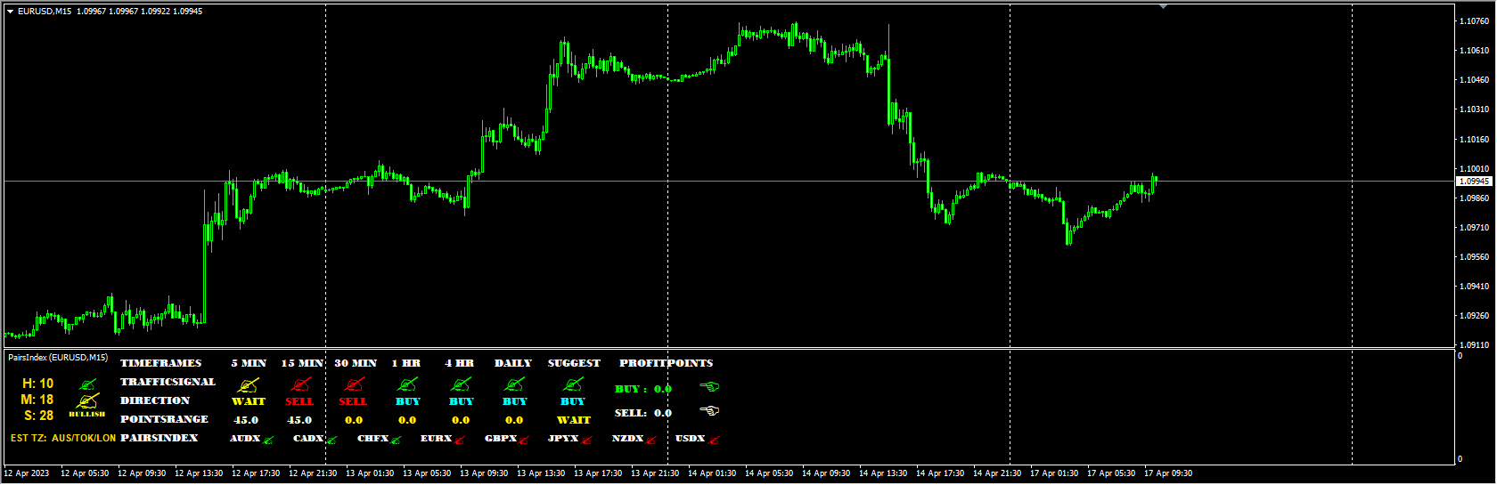Click the cyan BUY direction under 1 HR

tap(408, 401)
